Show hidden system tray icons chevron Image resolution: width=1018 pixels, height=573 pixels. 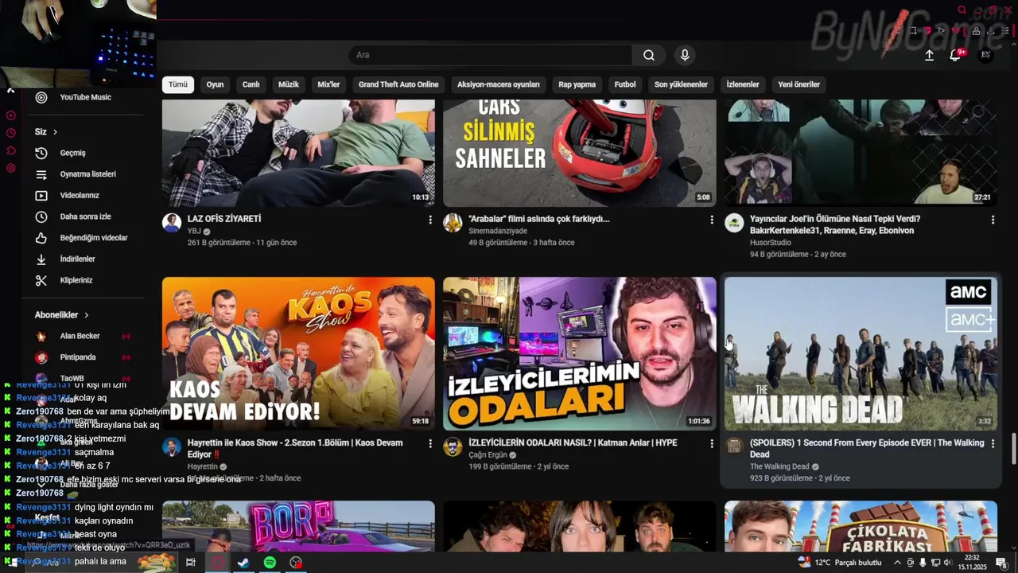coord(898,563)
